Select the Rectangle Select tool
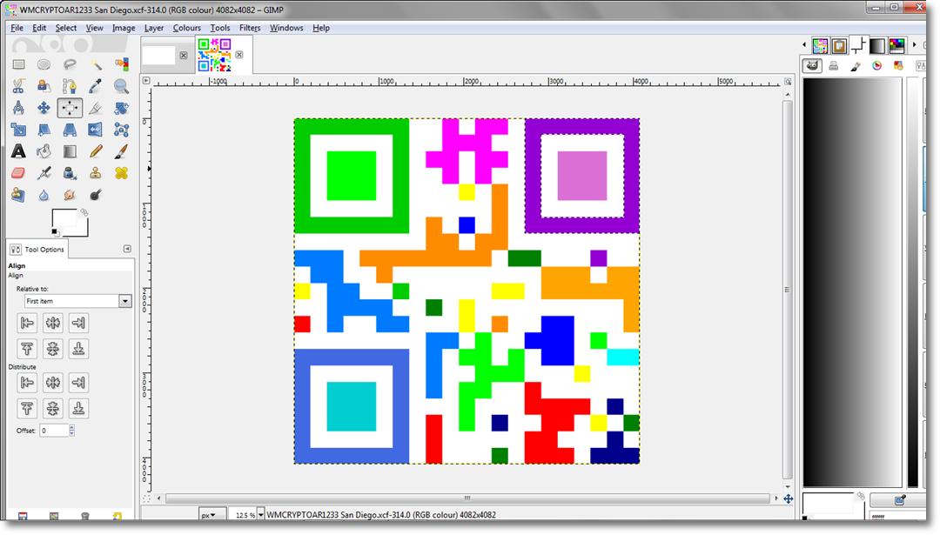 point(18,64)
